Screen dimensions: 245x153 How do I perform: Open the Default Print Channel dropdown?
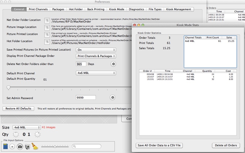tap(96, 73)
